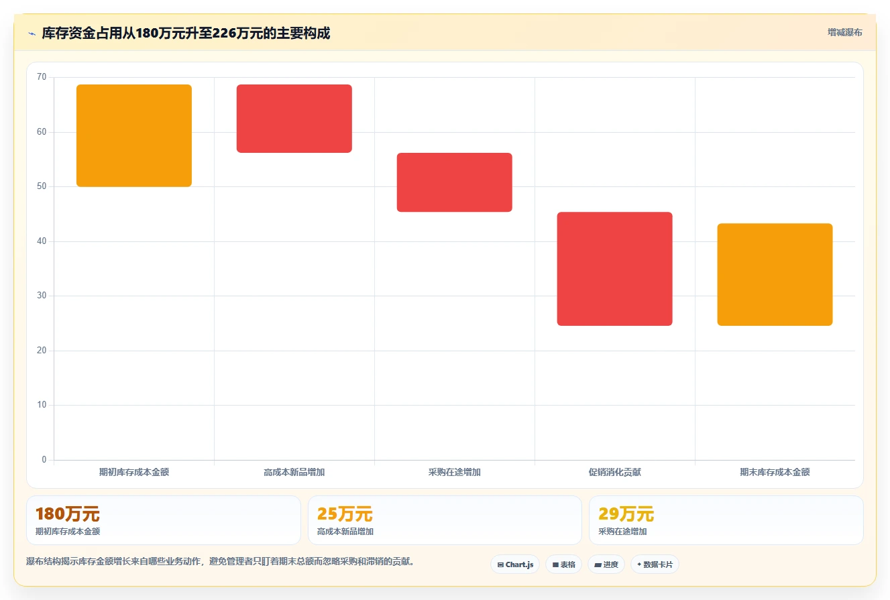Select the 表格 pill tag
The image size is (890, 600).
tap(564, 564)
